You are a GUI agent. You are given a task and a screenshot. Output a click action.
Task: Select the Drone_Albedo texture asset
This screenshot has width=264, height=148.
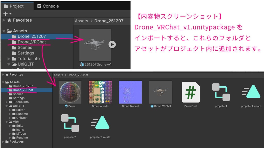pos(100,92)
